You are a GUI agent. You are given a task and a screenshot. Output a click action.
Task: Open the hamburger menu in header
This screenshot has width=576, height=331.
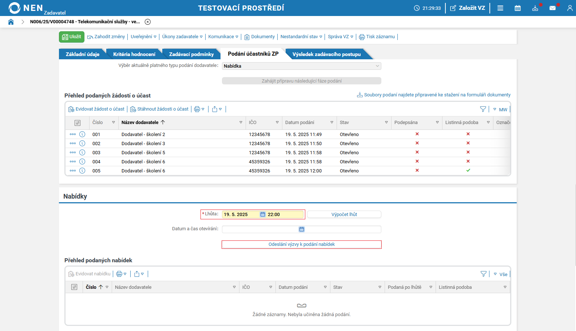click(500, 8)
